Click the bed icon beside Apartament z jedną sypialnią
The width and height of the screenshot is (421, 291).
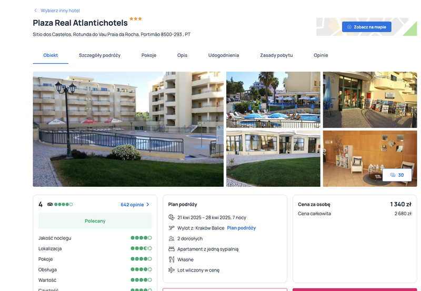172,249
